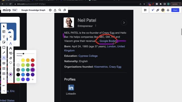The height and width of the screenshot is (102, 182).
Task: Choose the smart drawing shapes tool
Action: coord(11,53)
